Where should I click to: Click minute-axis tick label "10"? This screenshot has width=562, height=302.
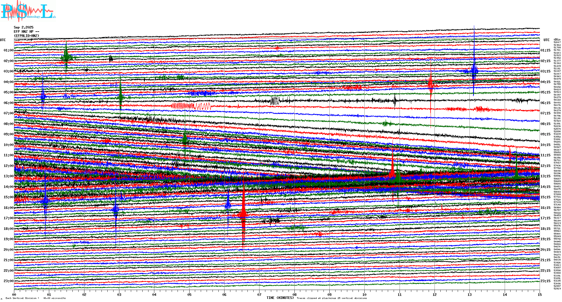coord(365,294)
